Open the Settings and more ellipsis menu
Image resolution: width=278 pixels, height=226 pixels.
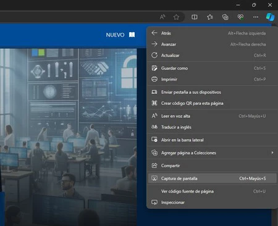pyautogui.click(x=256, y=17)
